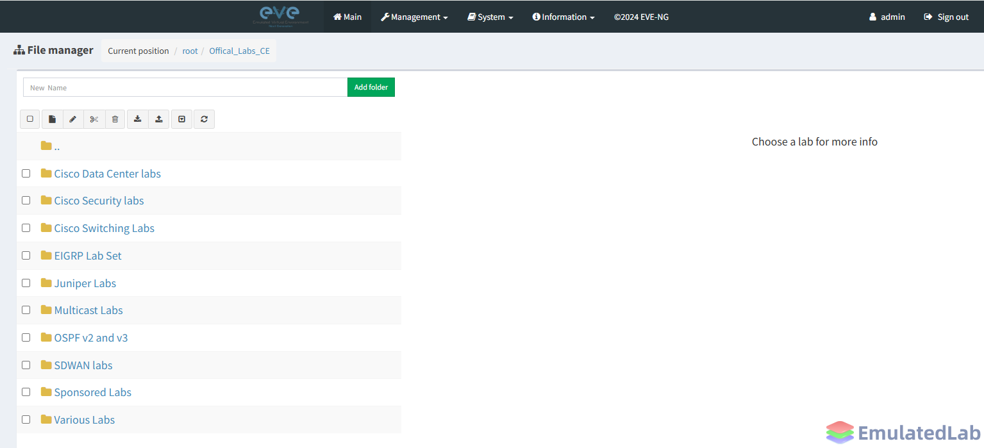
Task: Click folder icon beside Cisco Data Center labs
Action: pyautogui.click(x=46, y=173)
